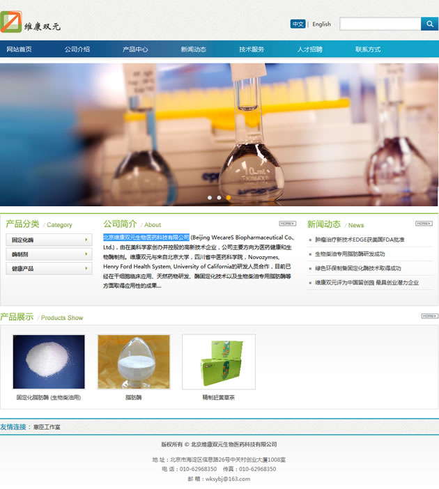Viewport: 439px width, 489px height.
Task: Click the MORE icon beside 产品展示
Action: (x=429, y=316)
